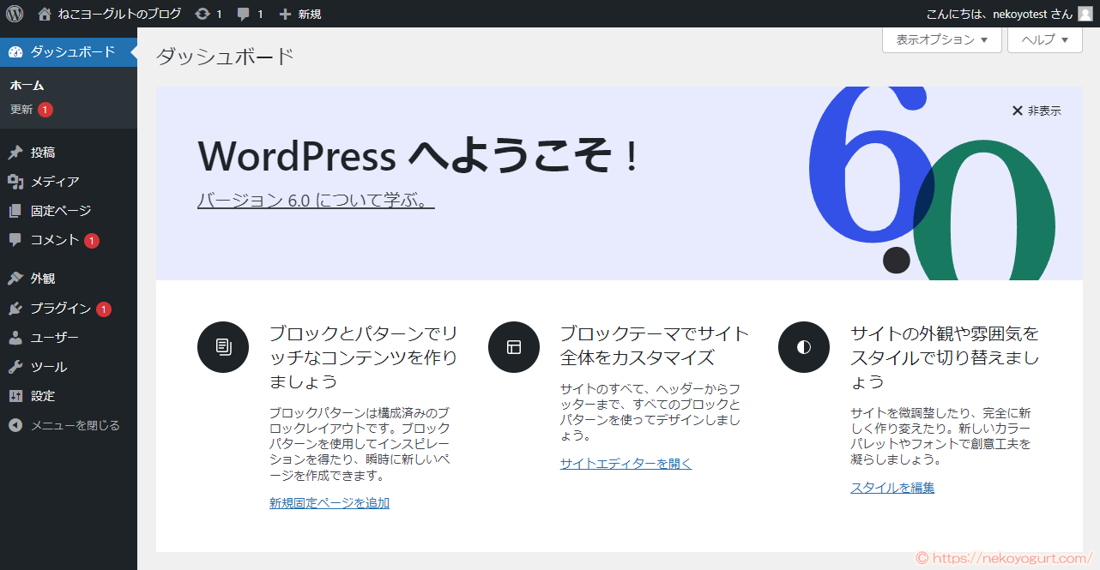Viewport: 1100px width, 570px height.
Task: Click the styles half-circle icon in the welcome panel
Action: (x=804, y=347)
